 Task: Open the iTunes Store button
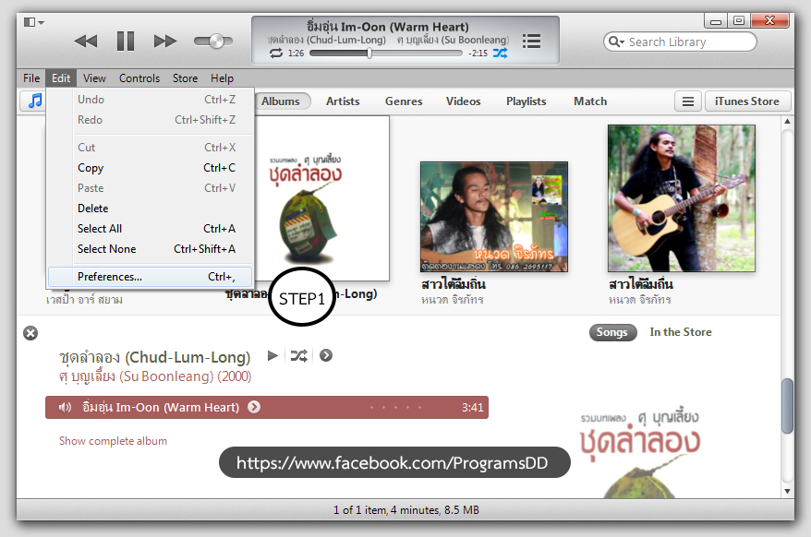(747, 101)
